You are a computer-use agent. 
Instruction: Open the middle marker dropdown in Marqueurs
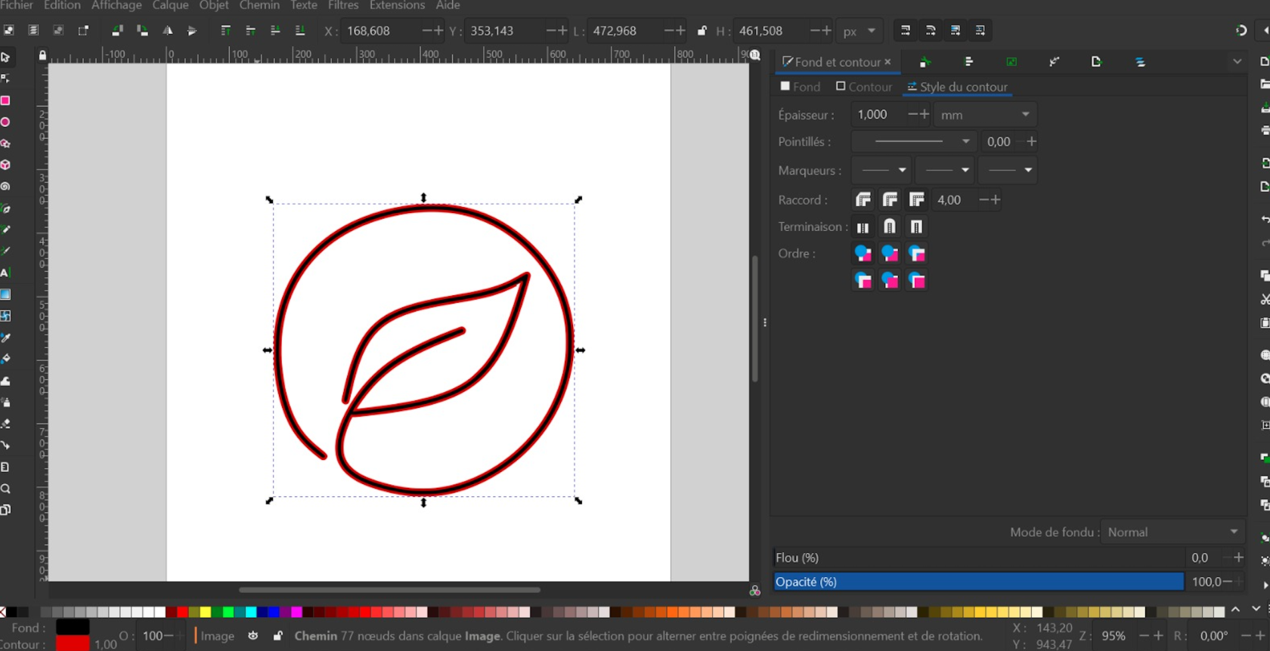click(945, 170)
